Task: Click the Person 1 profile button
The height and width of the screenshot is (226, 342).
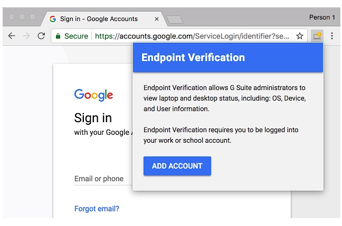Action: pos(322,17)
